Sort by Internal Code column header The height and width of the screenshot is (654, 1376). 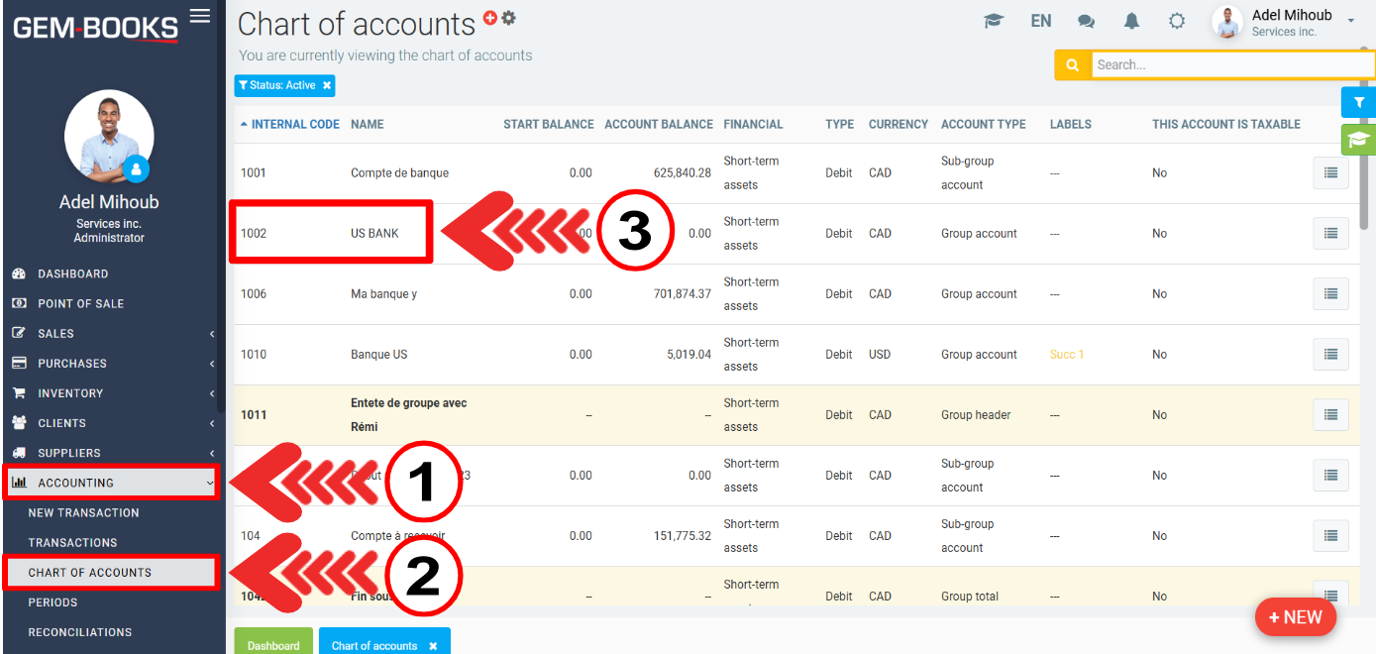[294, 125]
